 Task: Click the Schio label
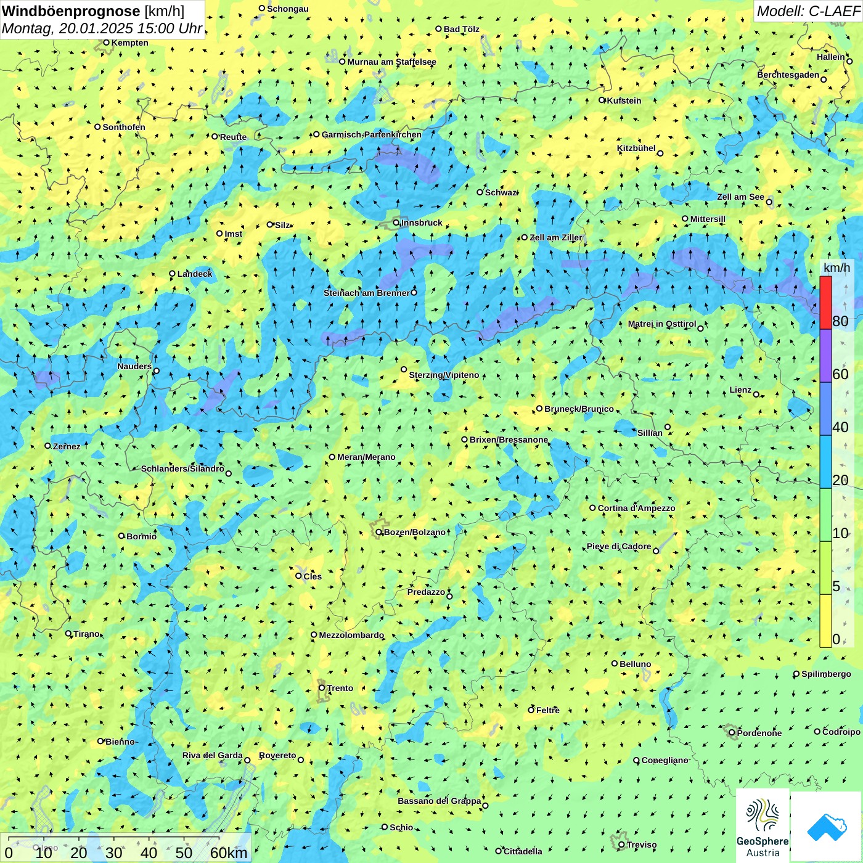[x=401, y=827]
